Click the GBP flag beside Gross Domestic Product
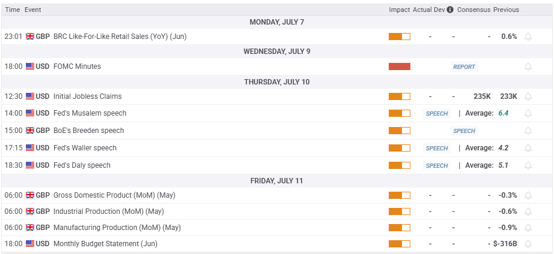The image size is (554, 254). tap(30, 195)
